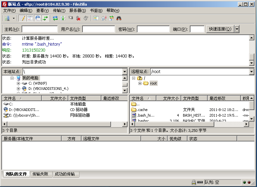Open the Site Manager icon
Viewport: 257px width, 187px height.
click(7, 18)
